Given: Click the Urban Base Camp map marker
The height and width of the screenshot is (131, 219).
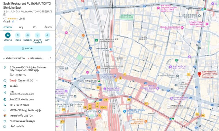Looking at the screenshot, I should pyautogui.click(x=97, y=40).
